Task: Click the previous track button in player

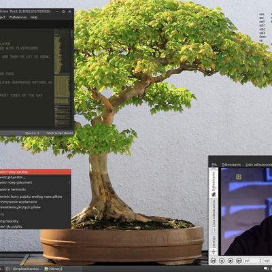Action: 214,261
